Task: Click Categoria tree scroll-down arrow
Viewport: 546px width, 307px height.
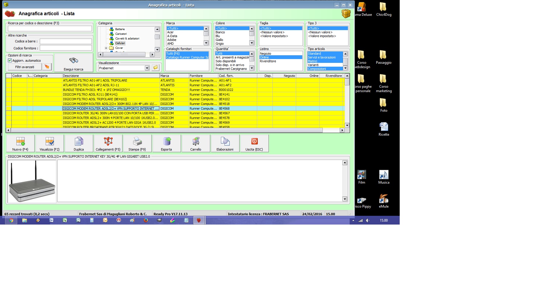Action: pyautogui.click(x=157, y=49)
